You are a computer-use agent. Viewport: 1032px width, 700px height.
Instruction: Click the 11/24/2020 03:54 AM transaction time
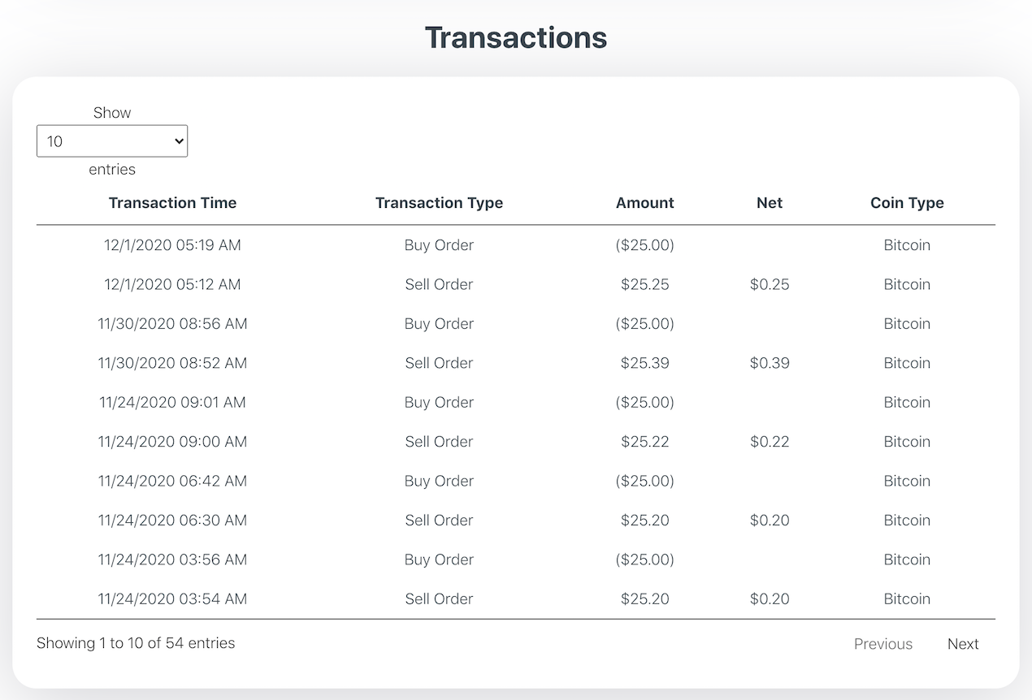172,599
